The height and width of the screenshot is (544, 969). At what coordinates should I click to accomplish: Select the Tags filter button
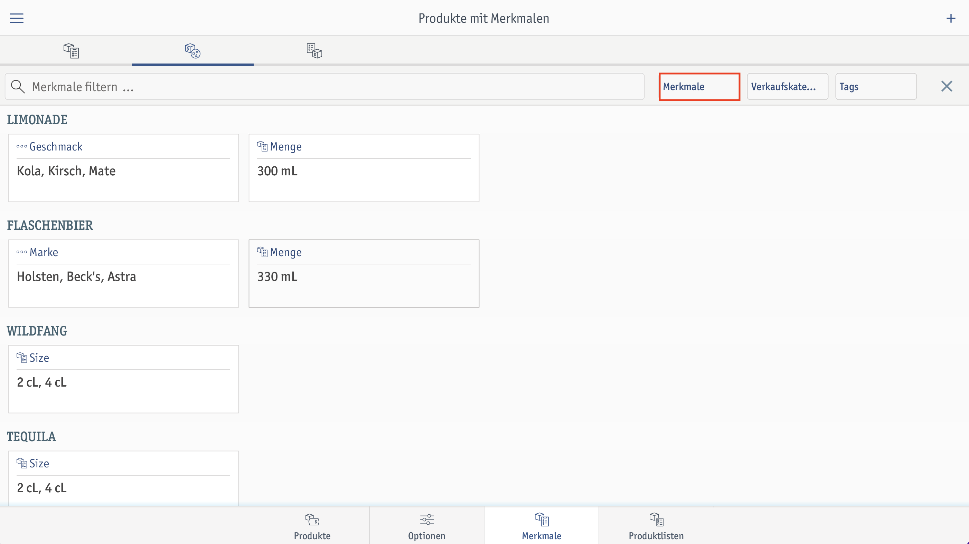pyautogui.click(x=876, y=86)
